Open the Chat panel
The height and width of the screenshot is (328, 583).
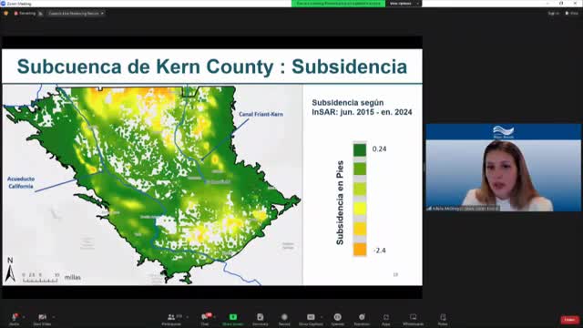coord(205,319)
